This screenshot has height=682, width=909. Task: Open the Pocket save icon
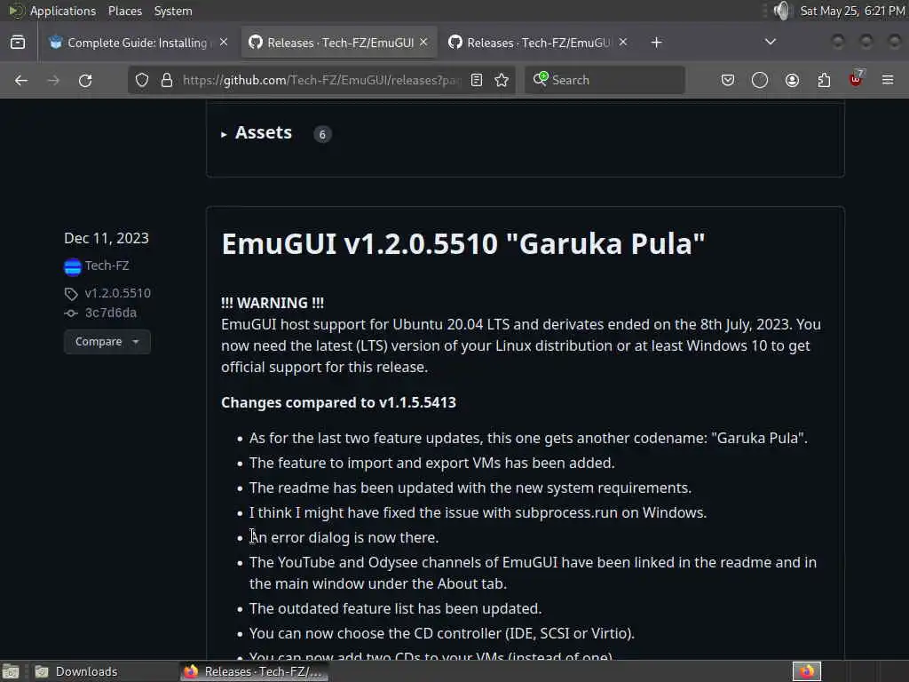(x=728, y=80)
